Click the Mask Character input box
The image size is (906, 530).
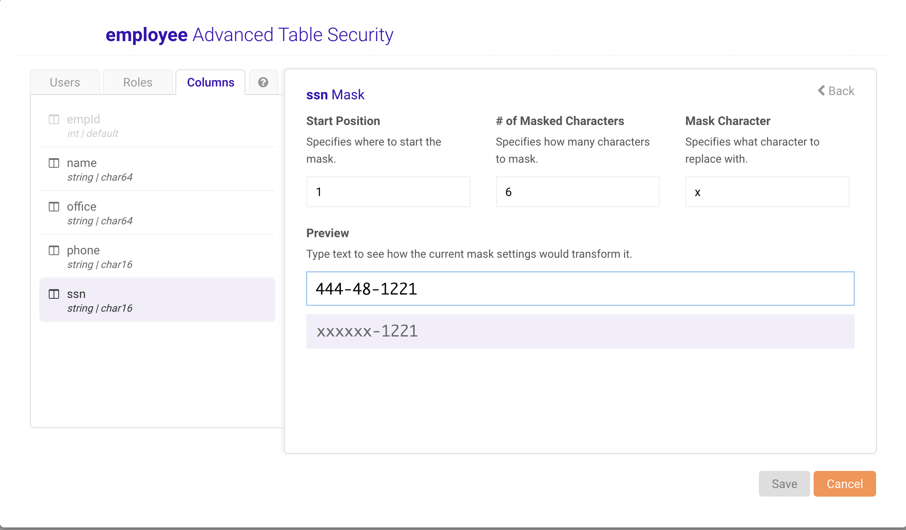(x=767, y=192)
